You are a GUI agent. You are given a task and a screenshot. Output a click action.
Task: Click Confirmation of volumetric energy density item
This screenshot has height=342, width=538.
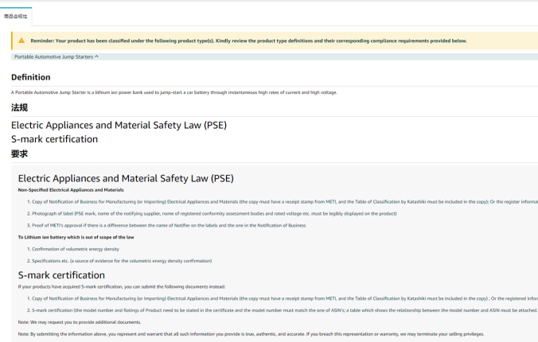[73, 249]
